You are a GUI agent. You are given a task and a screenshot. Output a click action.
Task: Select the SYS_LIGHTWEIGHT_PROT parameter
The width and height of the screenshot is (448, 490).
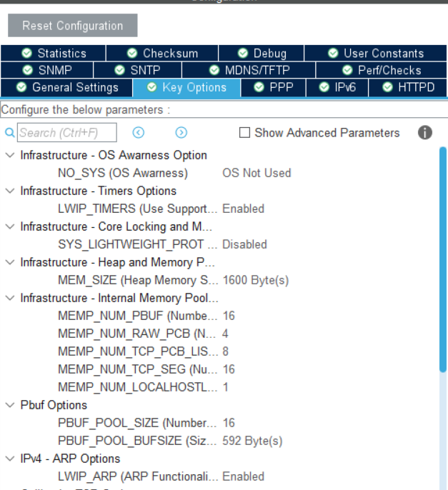(138, 244)
